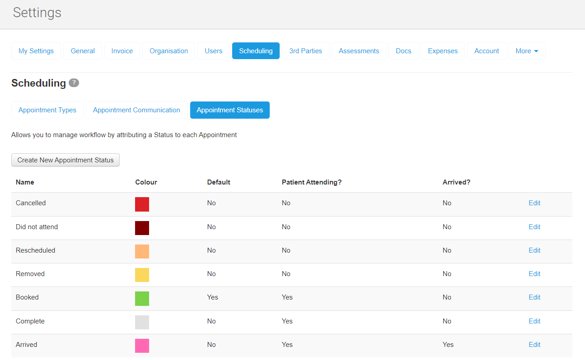This screenshot has width=585, height=360.
Task: Select the Appointment Statuses sub-tab
Action: 229,110
